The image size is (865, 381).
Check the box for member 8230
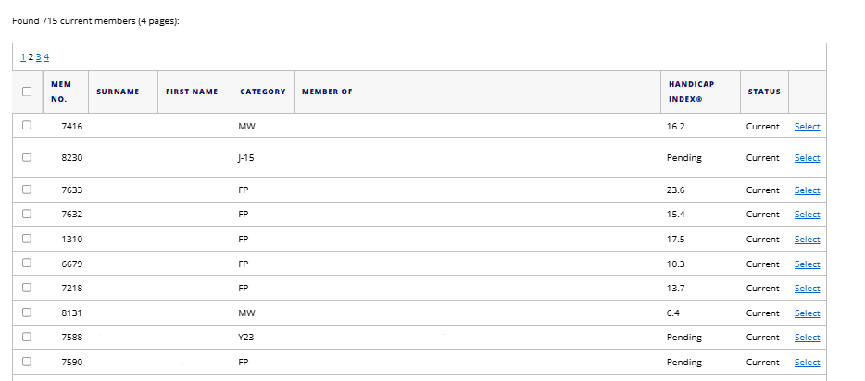pos(27,157)
